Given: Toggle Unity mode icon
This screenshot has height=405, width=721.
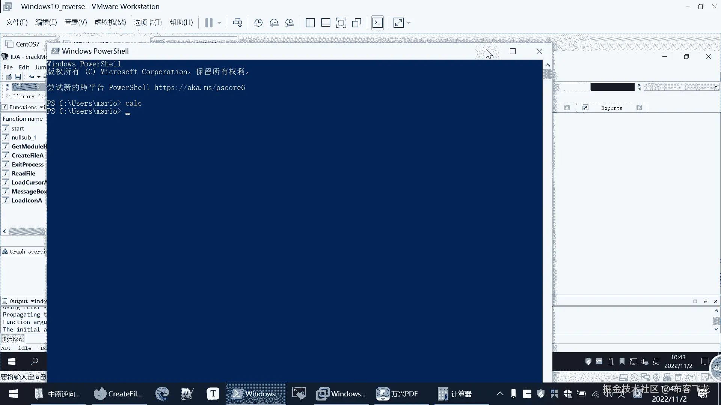Looking at the screenshot, I should point(356,23).
